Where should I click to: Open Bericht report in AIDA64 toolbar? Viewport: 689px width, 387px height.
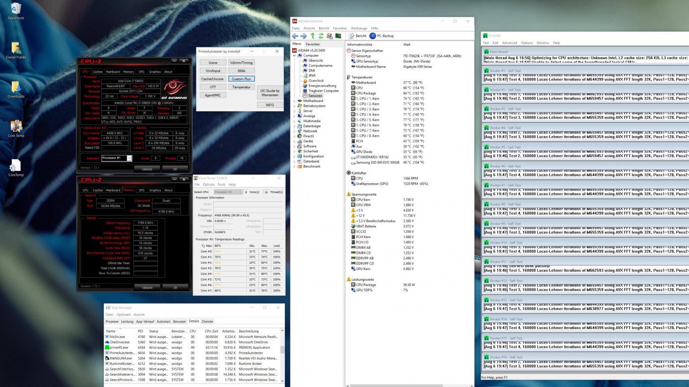357,36
